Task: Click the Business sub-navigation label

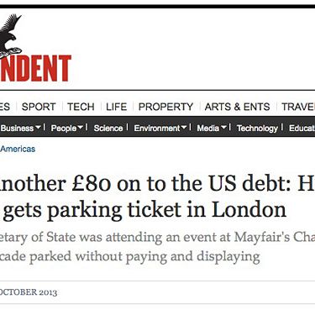Action: coord(18,128)
